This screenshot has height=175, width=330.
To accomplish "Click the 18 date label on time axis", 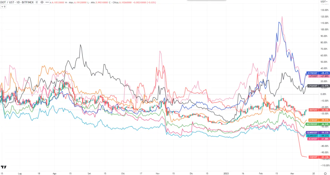I will 39,173.
